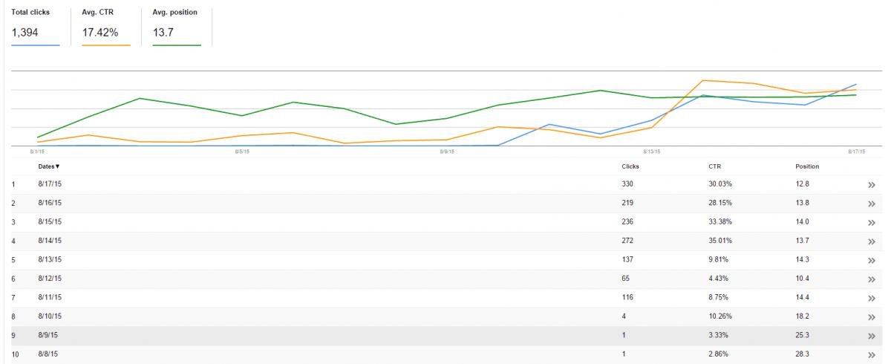891x364 pixels.
Task: Open details arrow for 8/11/15 row
Action: pos(872,299)
